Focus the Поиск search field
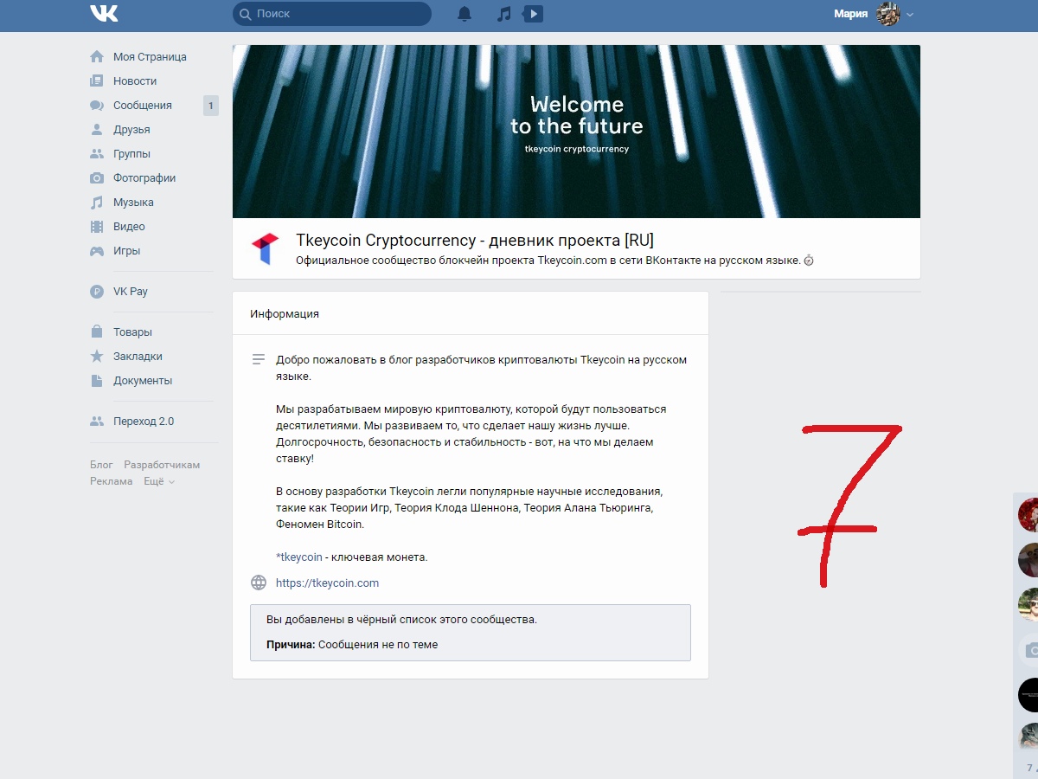 (332, 14)
